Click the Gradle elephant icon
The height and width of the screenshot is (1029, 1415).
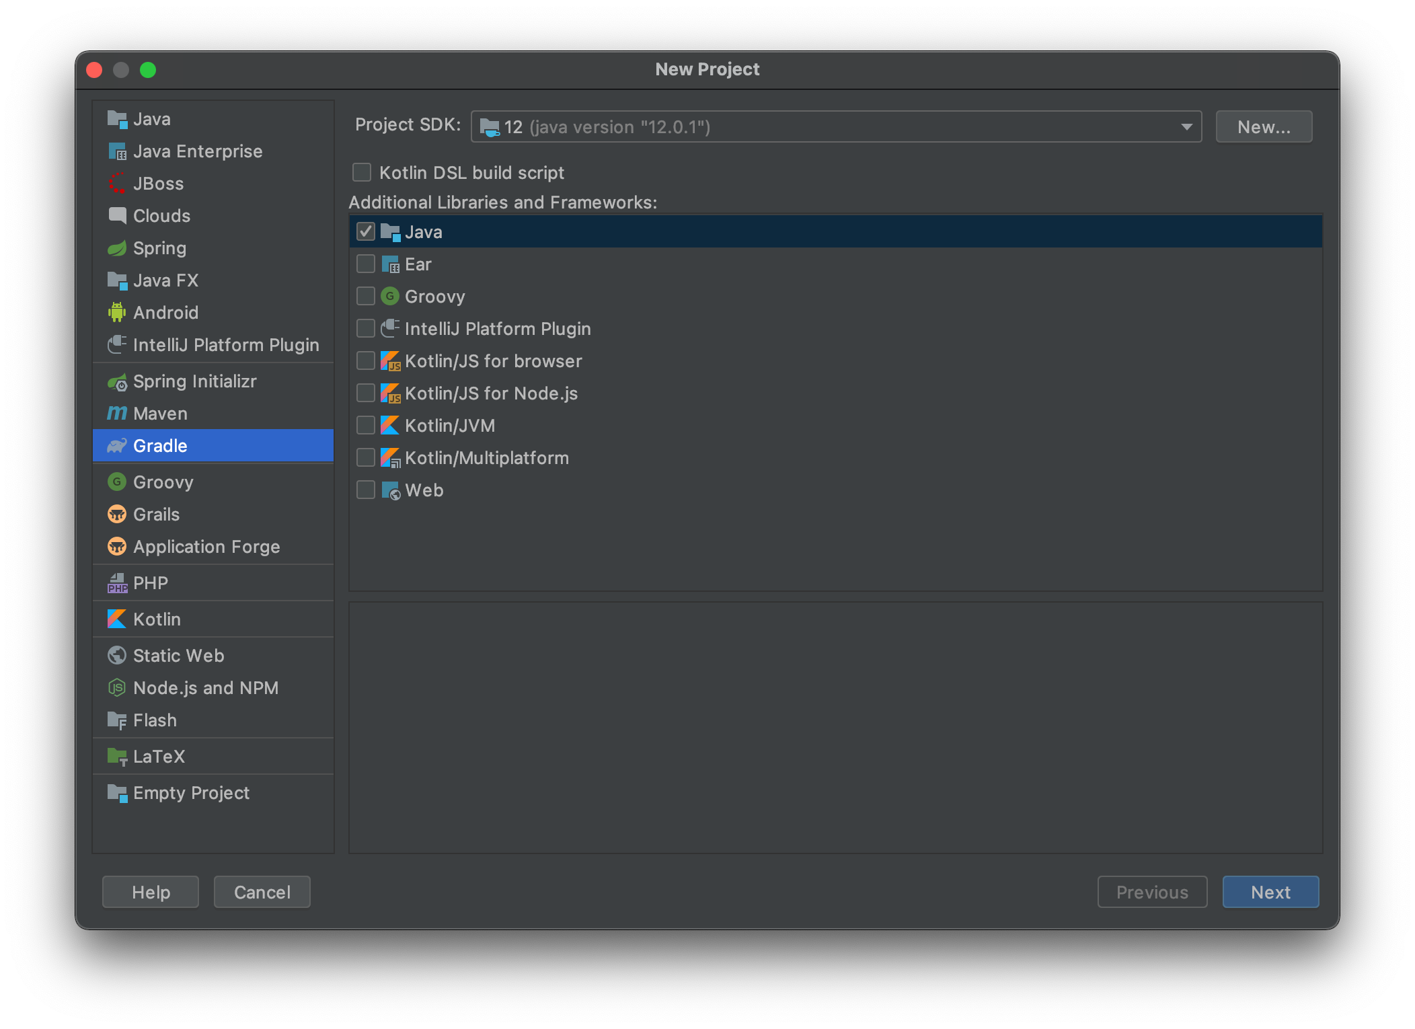pos(117,446)
